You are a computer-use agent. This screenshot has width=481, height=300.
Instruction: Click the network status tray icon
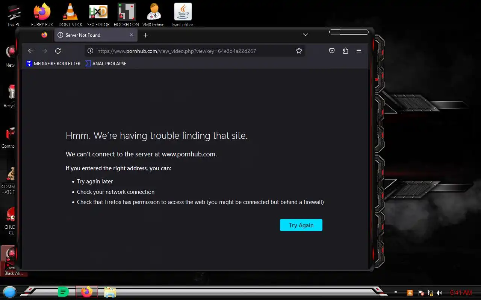(x=430, y=293)
